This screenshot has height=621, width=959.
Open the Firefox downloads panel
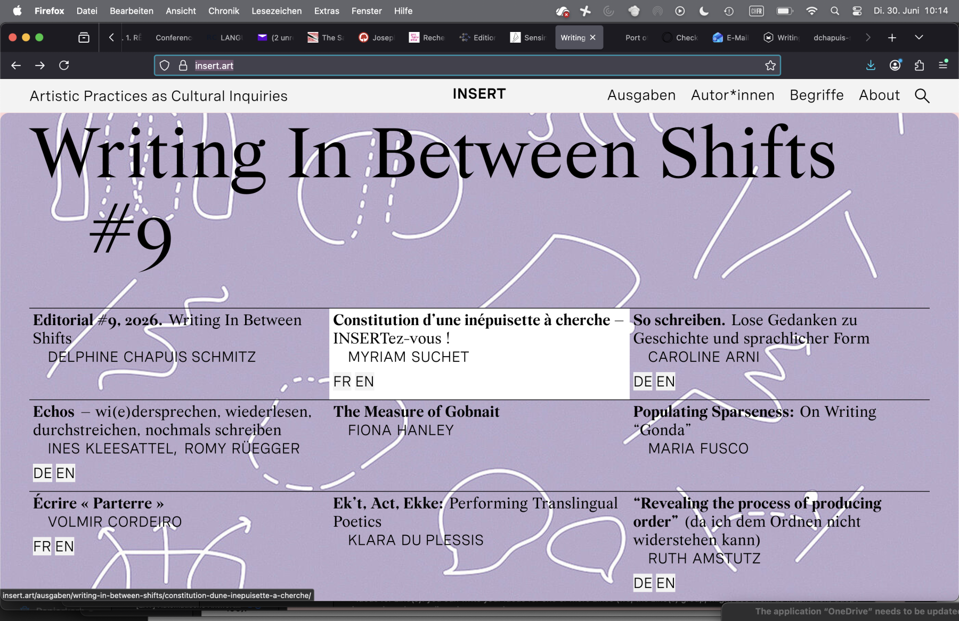pyautogui.click(x=871, y=65)
